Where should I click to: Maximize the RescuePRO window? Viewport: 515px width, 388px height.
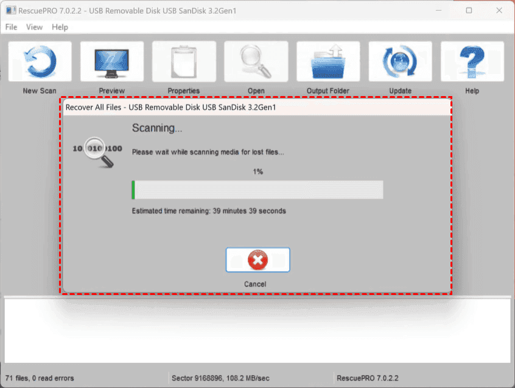[x=469, y=10]
